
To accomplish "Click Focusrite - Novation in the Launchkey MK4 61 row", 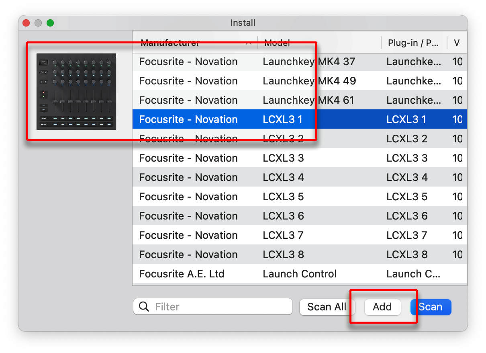I will pos(188,100).
